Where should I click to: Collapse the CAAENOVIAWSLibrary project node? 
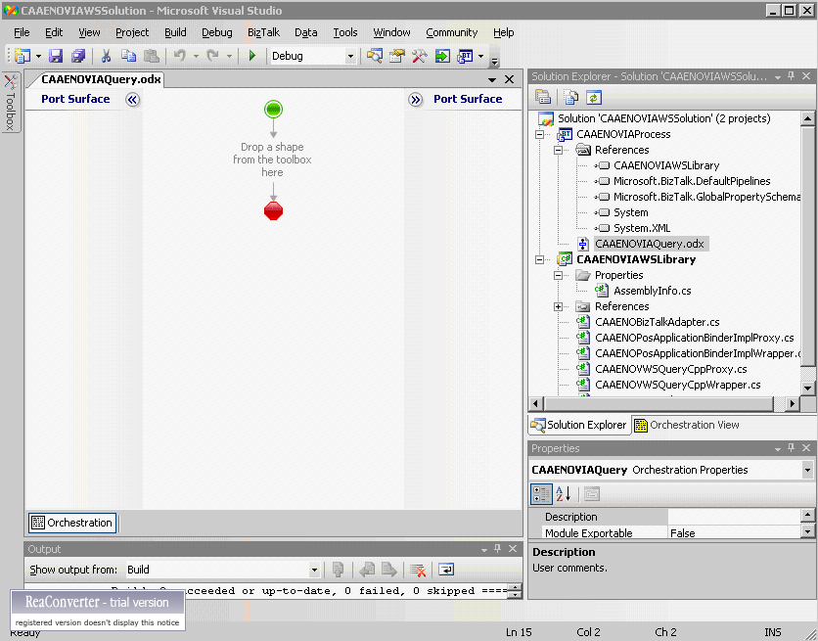[x=539, y=259]
